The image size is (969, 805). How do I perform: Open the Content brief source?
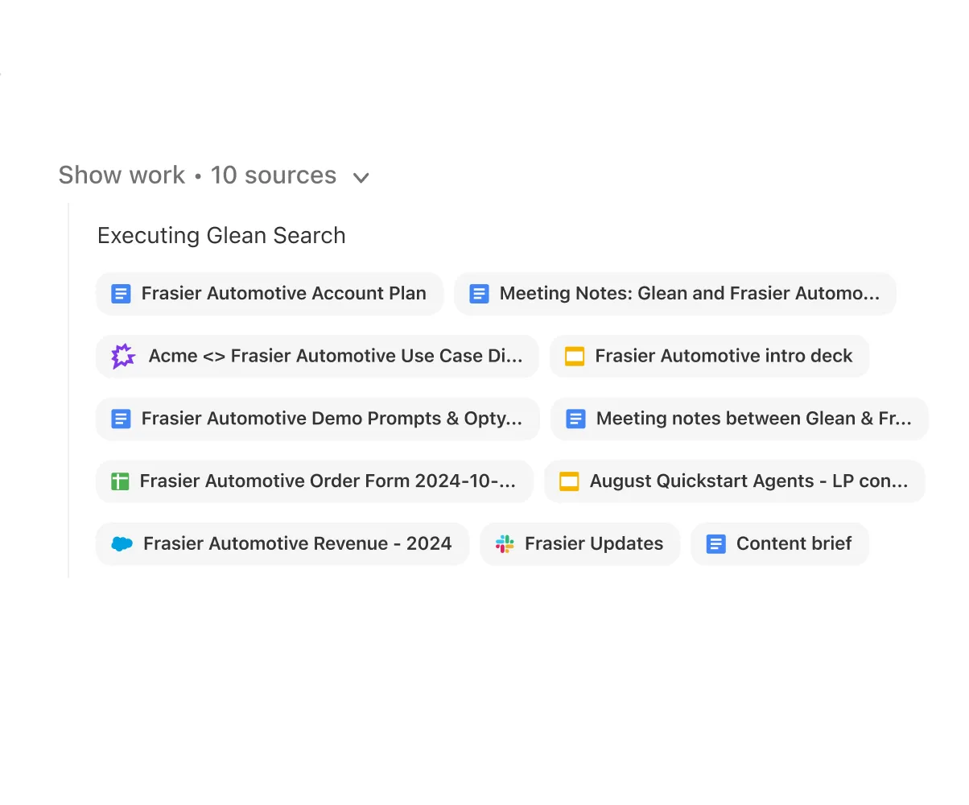pos(779,543)
